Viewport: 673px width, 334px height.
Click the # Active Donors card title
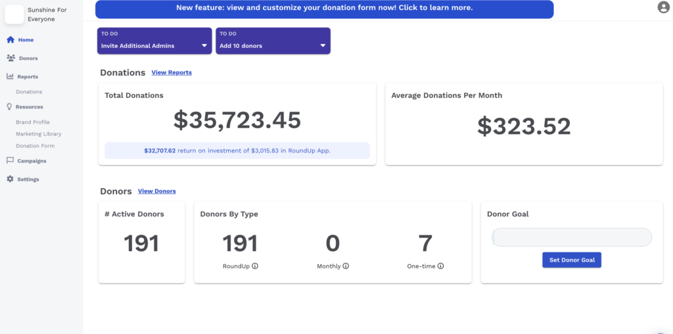134,214
